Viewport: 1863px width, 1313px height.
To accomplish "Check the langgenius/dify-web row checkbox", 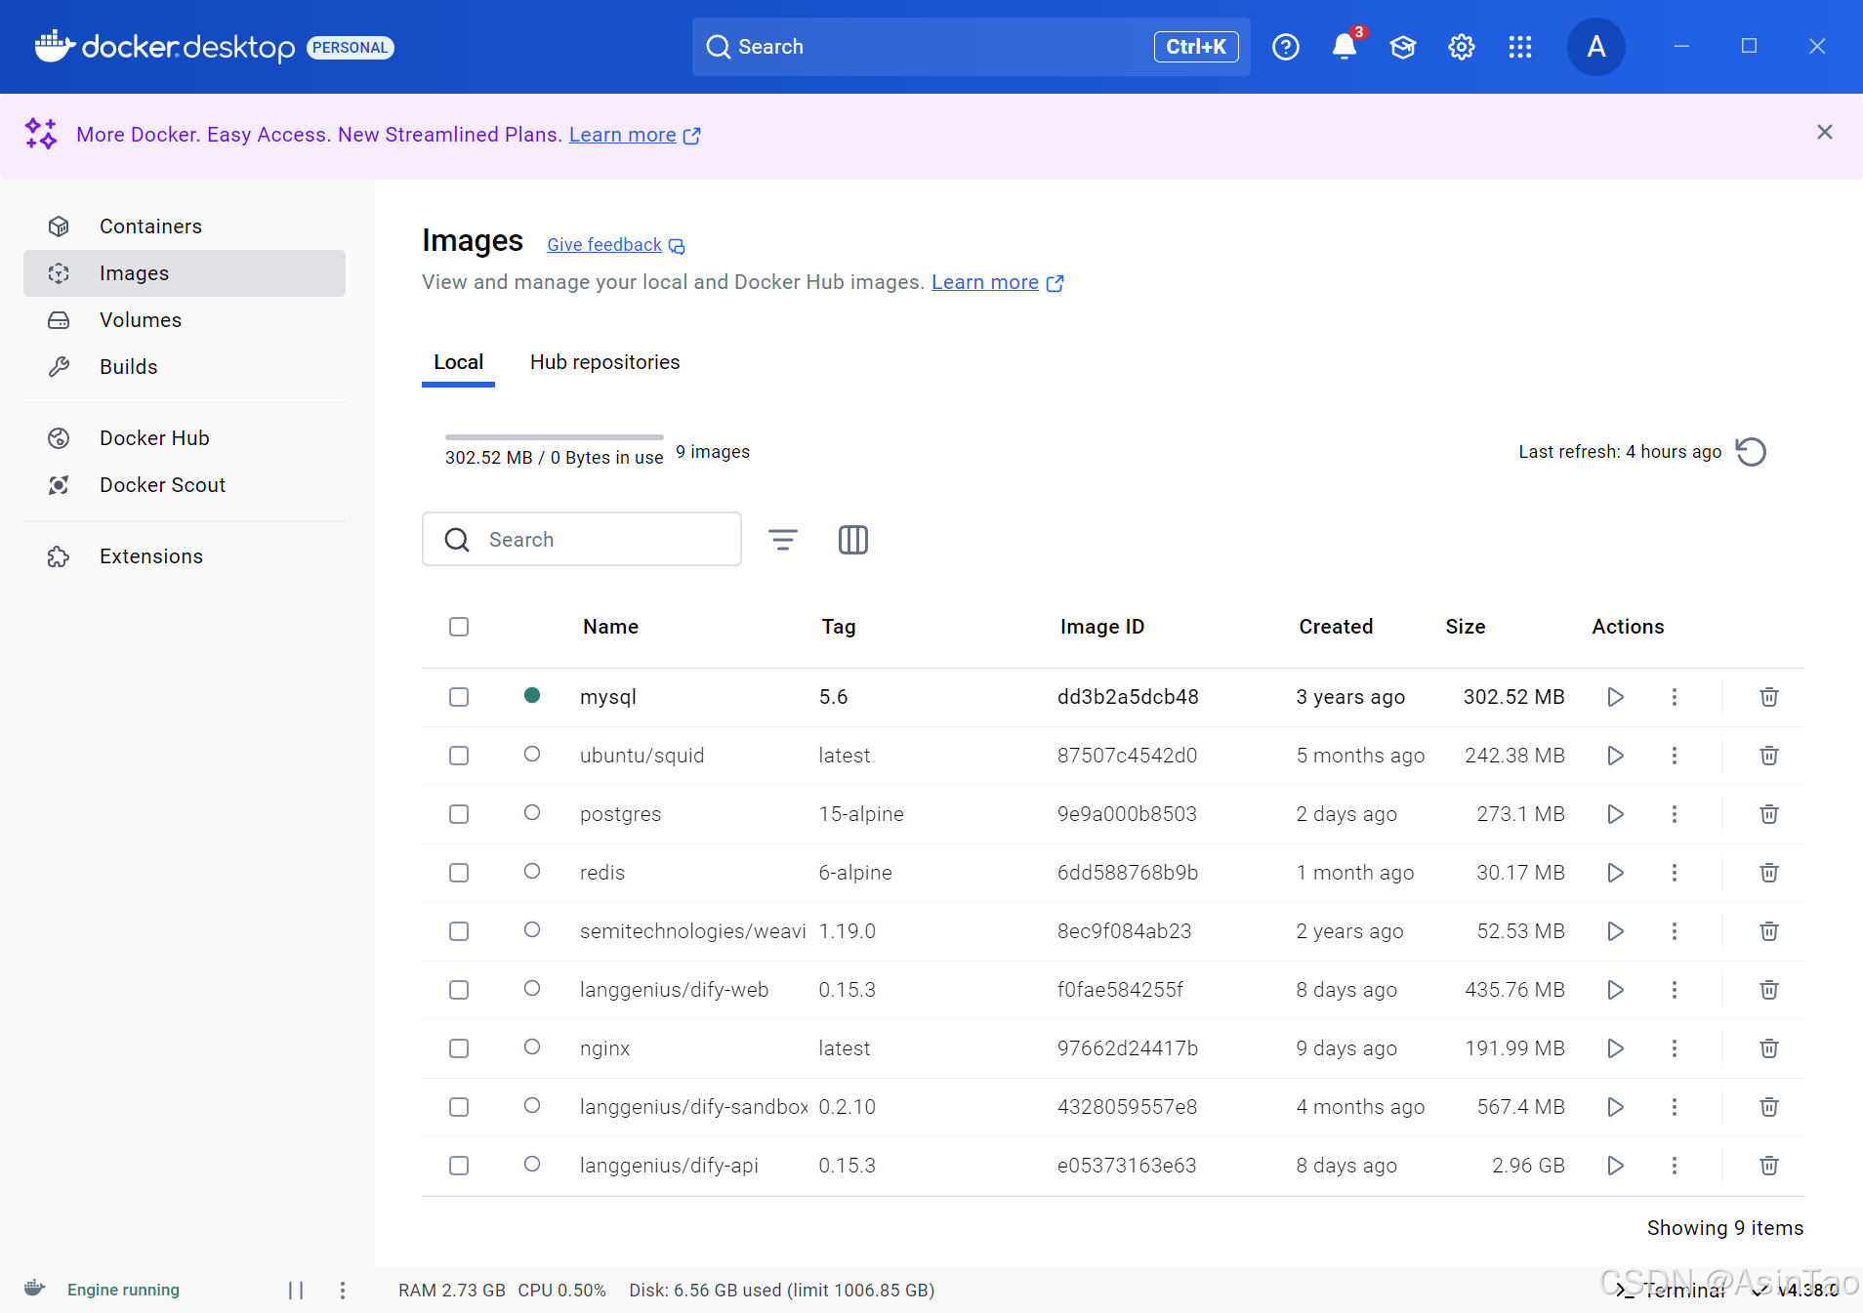I will pos(459,990).
